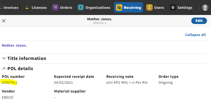Switch to the Organizations app label
Image resolution: width=211 pixels, height=105 pixels.
point(98,7)
